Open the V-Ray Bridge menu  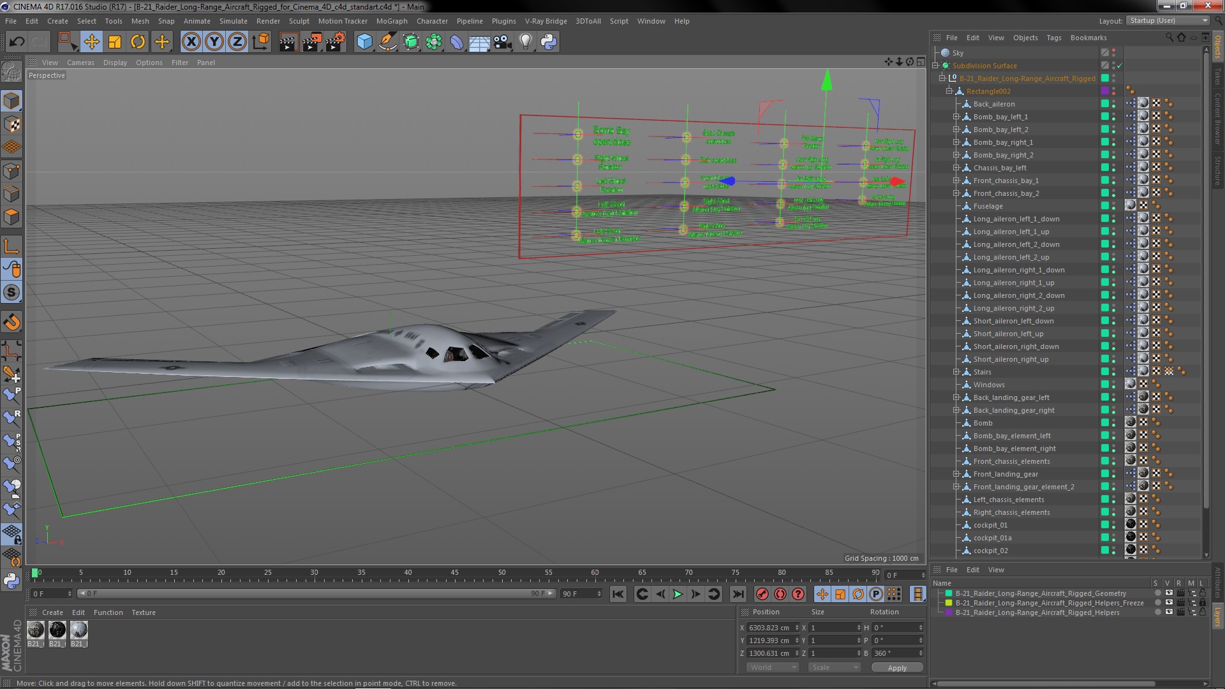(x=546, y=21)
